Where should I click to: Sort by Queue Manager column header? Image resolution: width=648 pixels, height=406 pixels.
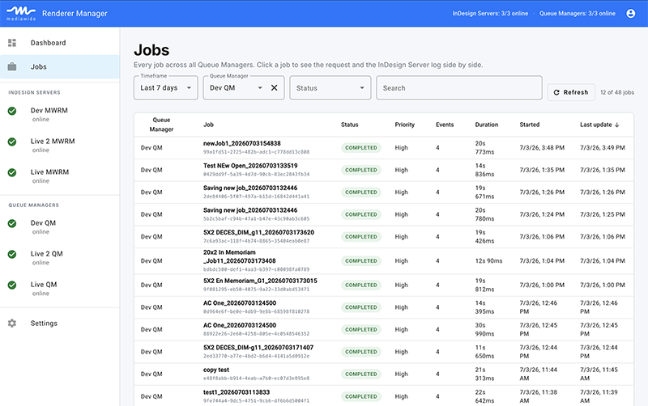161,125
